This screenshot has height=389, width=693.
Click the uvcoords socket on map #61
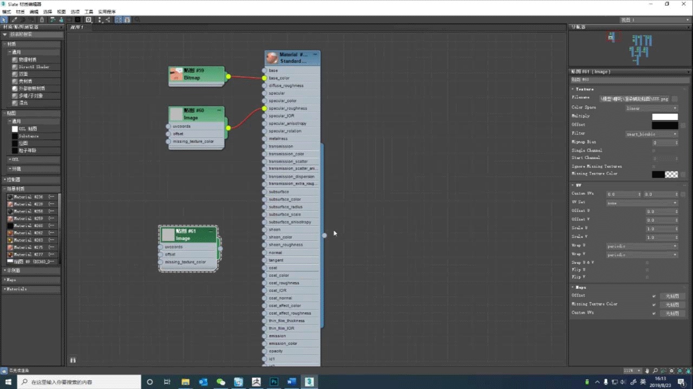[x=161, y=247]
